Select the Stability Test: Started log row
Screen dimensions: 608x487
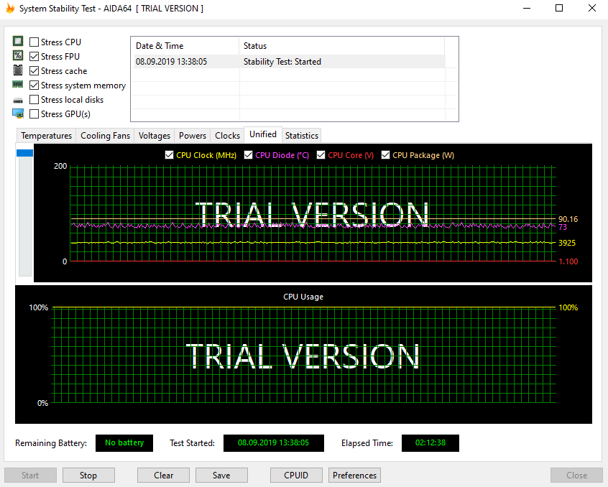[x=288, y=62]
